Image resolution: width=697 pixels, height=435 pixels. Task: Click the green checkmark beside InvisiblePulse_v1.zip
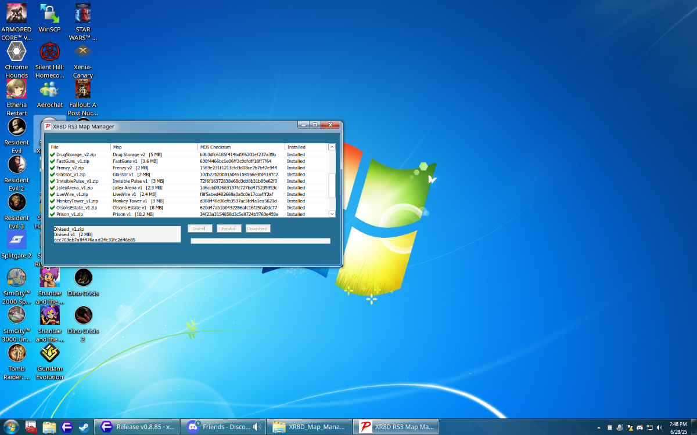point(52,181)
